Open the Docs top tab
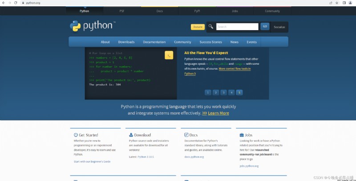The width and height of the screenshot is (356, 181). 160,11
